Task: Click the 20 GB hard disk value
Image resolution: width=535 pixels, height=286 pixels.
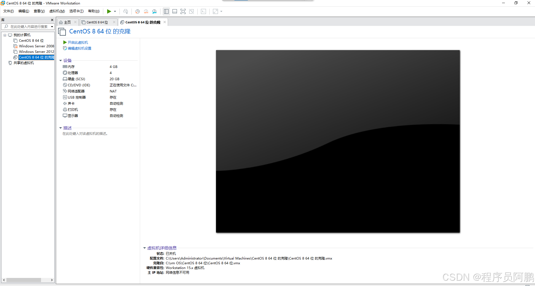Action: click(x=114, y=79)
